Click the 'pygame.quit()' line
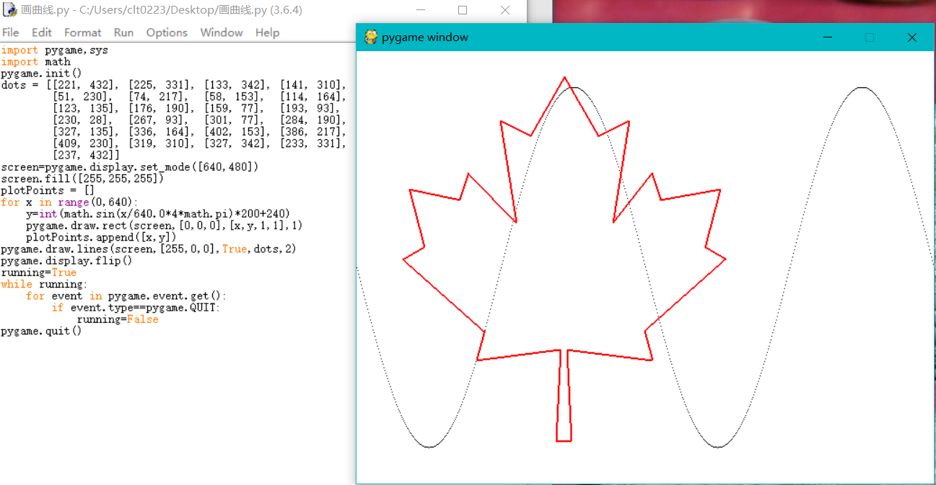This screenshot has height=485, width=936. [x=42, y=331]
